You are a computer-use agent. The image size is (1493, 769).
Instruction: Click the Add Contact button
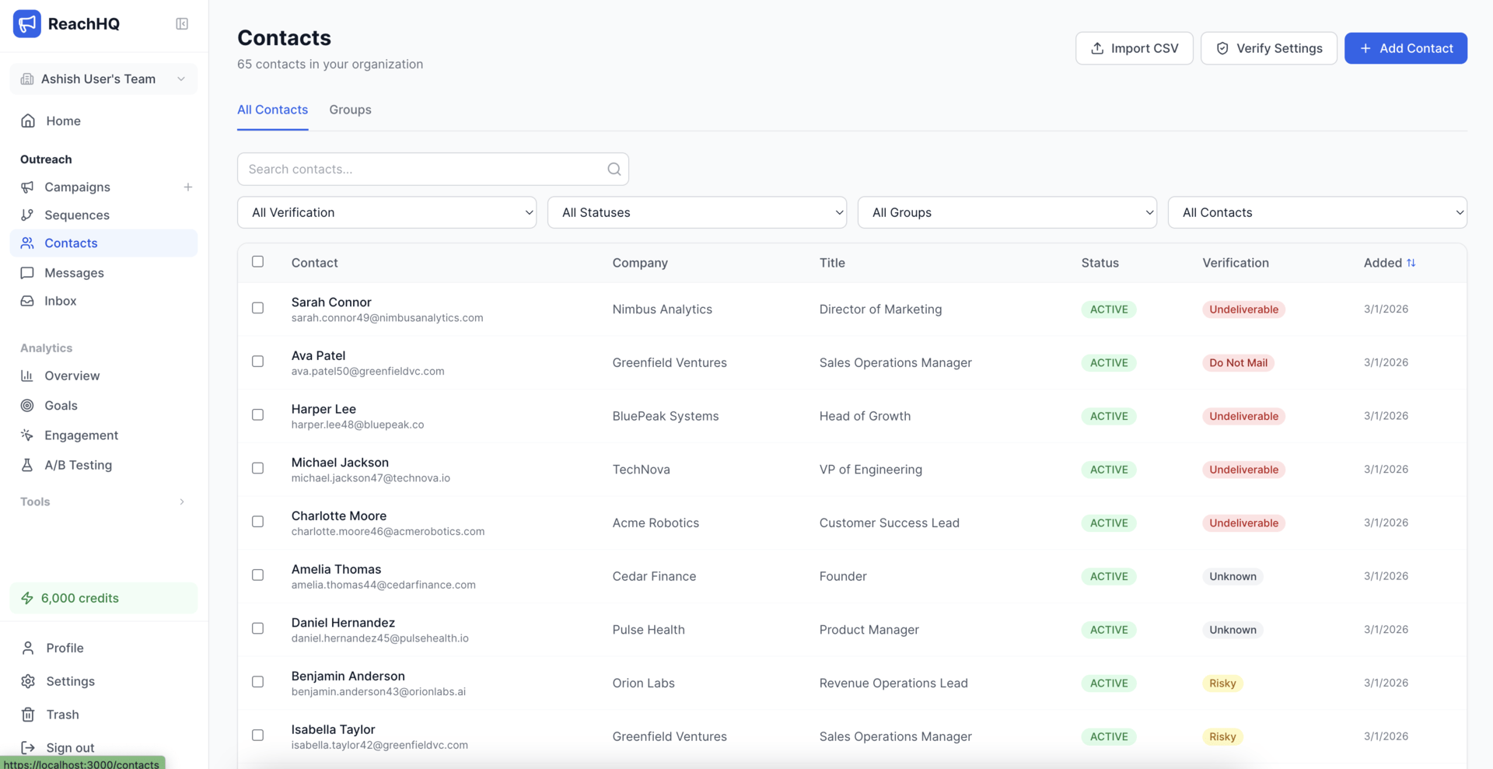(1405, 48)
